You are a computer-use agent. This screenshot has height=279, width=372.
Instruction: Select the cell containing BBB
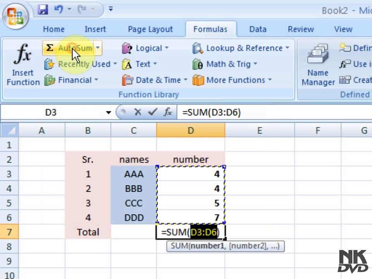point(134,189)
